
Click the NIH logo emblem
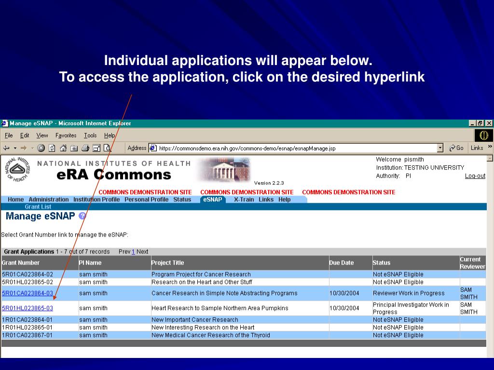point(18,170)
